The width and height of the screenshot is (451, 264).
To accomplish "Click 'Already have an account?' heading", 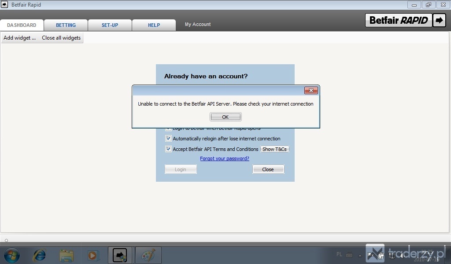I will pos(206,77).
